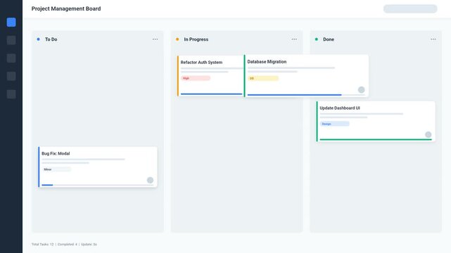
Task: Click the green dot beside Done
Action: pos(317,39)
